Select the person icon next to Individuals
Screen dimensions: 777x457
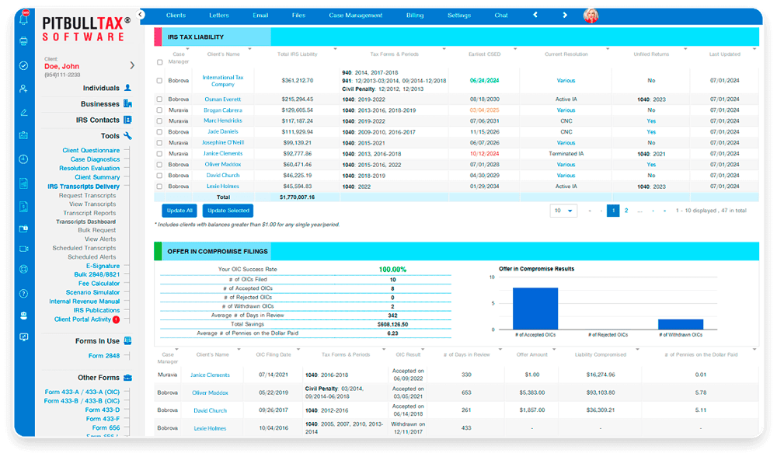129,88
